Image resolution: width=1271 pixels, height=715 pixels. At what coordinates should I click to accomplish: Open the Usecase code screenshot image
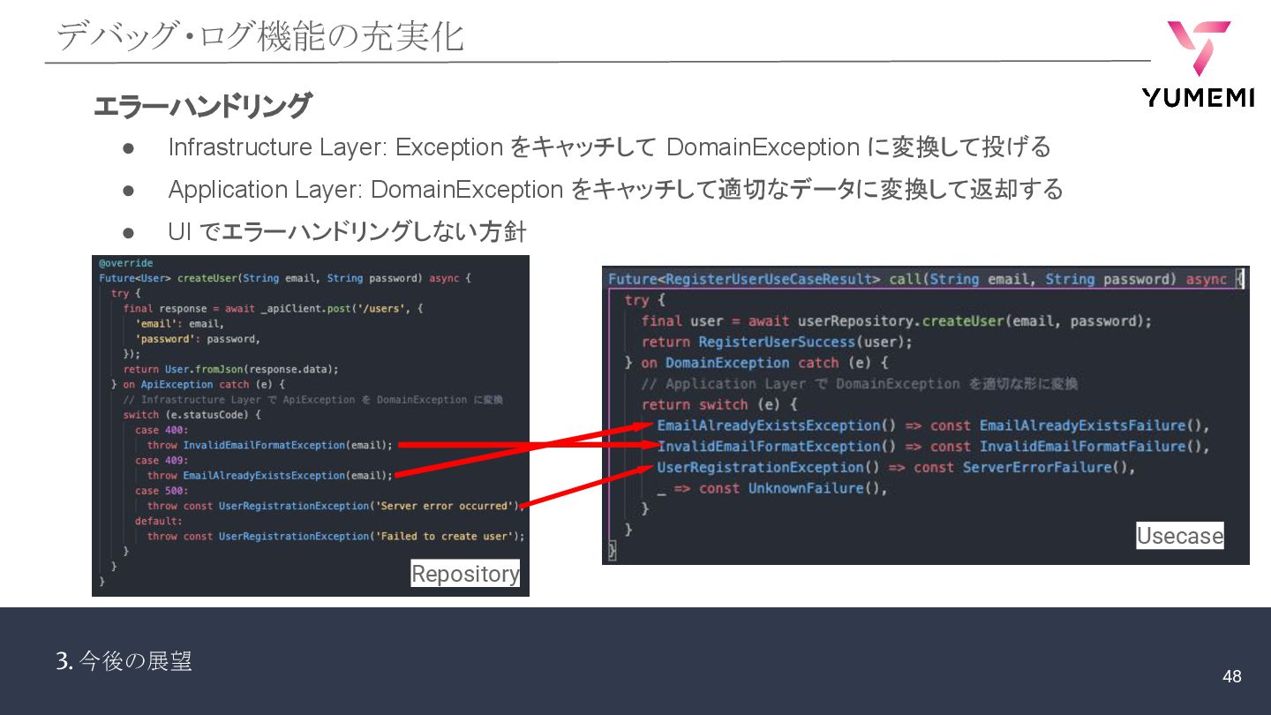coord(926,415)
